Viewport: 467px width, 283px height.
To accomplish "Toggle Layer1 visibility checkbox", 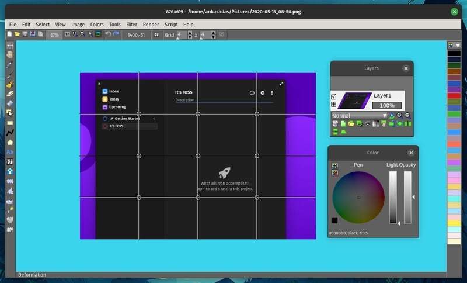I will coord(334,96).
